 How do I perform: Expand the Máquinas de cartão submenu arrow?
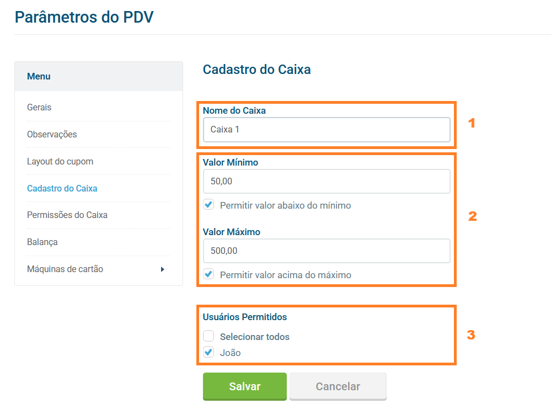pyautogui.click(x=162, y=269)
